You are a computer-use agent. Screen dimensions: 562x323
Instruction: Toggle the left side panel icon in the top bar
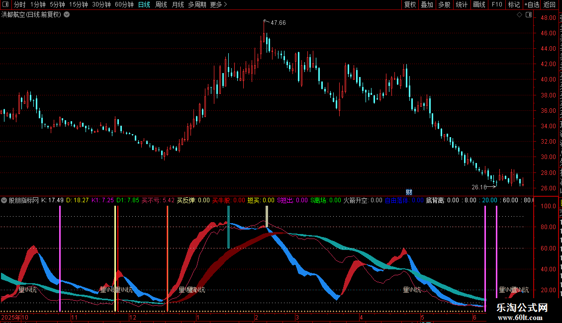pos(5,4)
